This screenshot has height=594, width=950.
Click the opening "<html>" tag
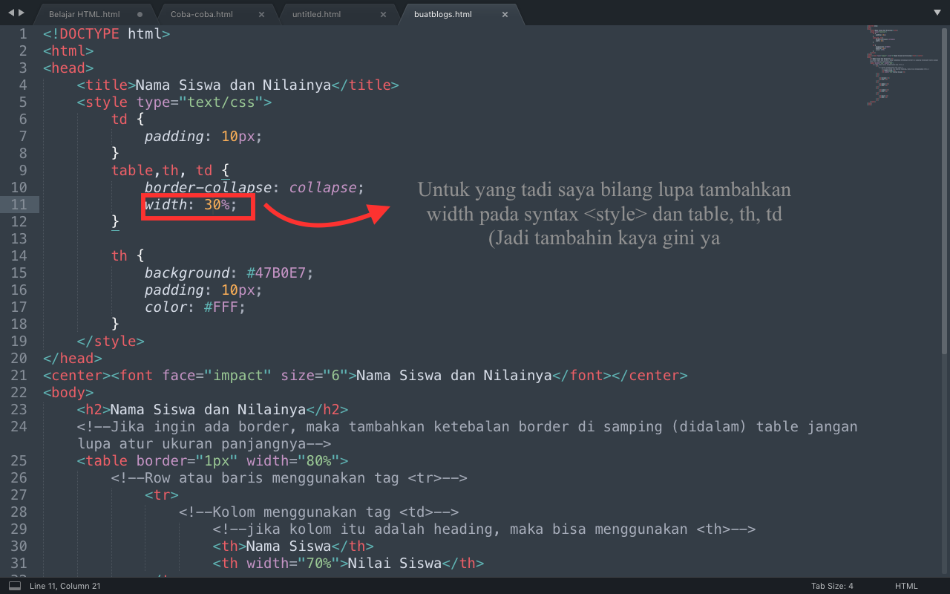[68, 50]
